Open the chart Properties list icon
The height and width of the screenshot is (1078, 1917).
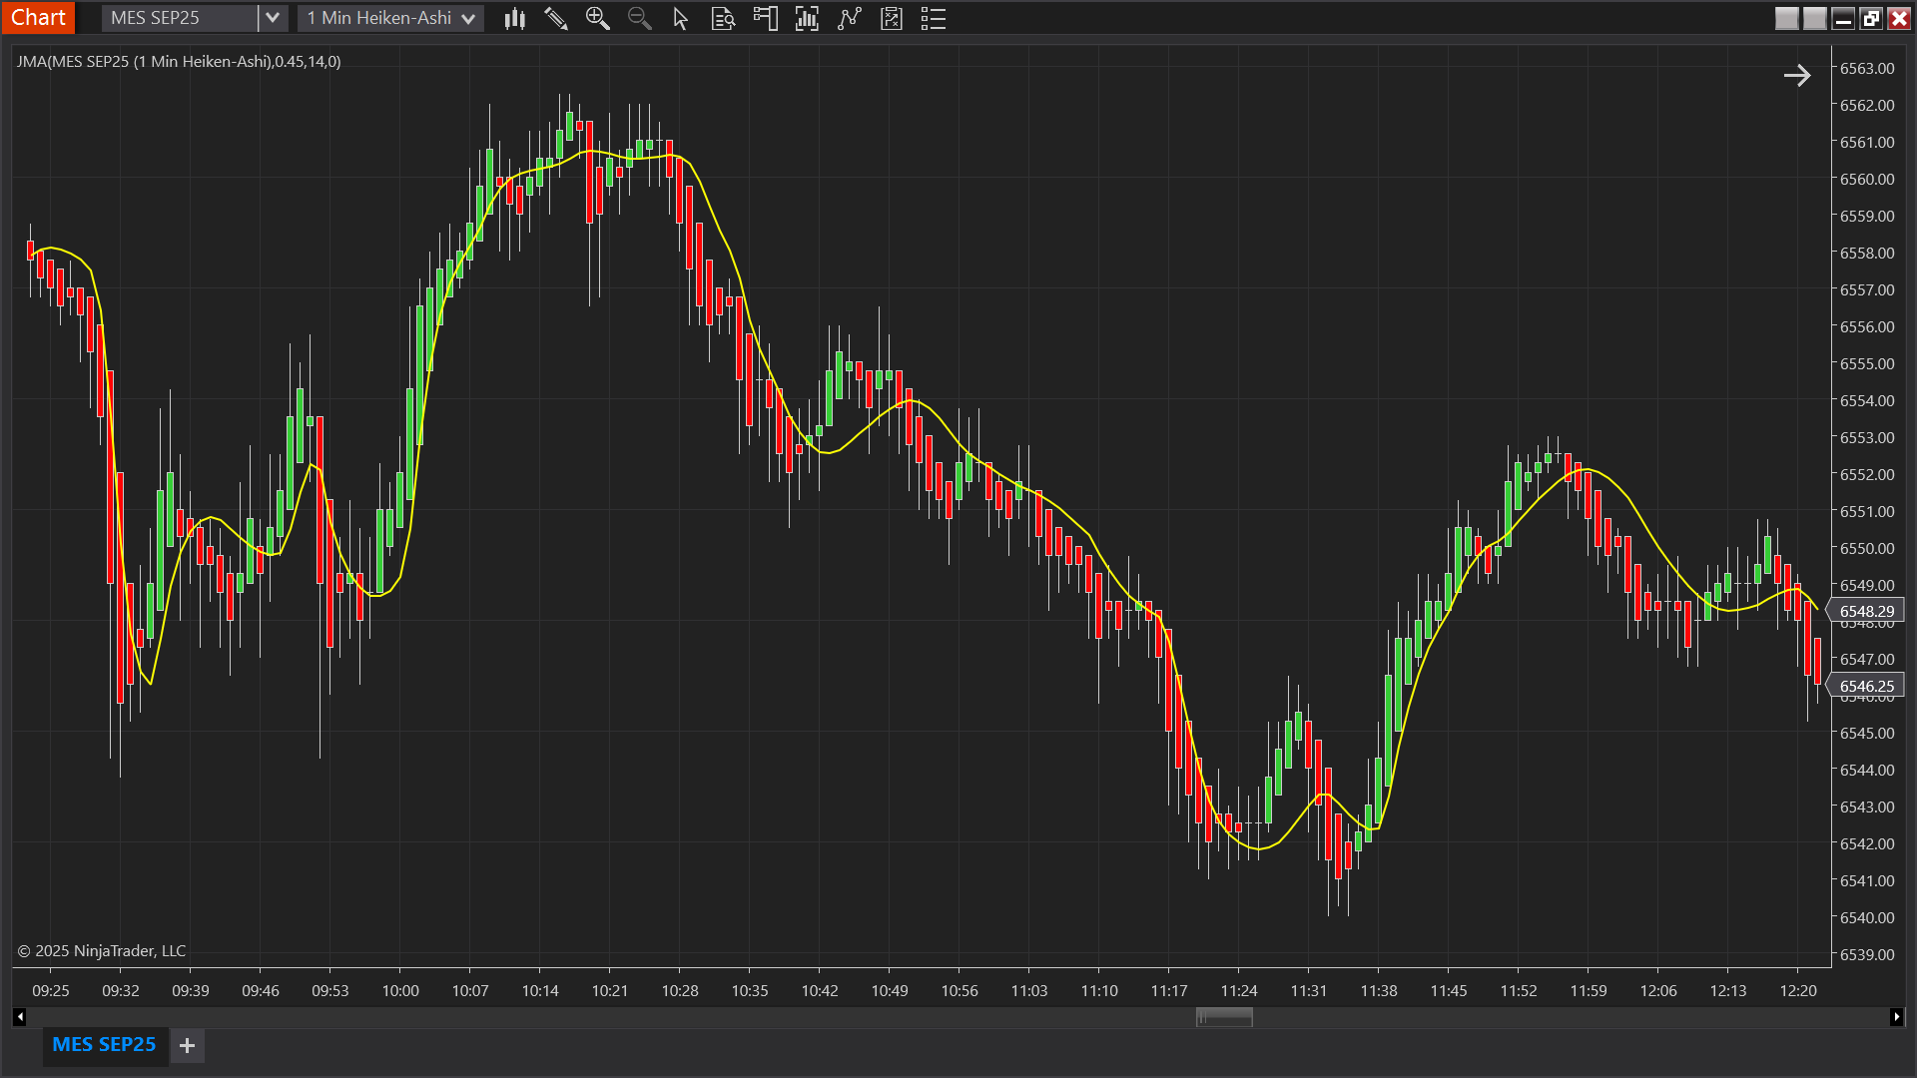pyautogui.click(x=934, y=18)
